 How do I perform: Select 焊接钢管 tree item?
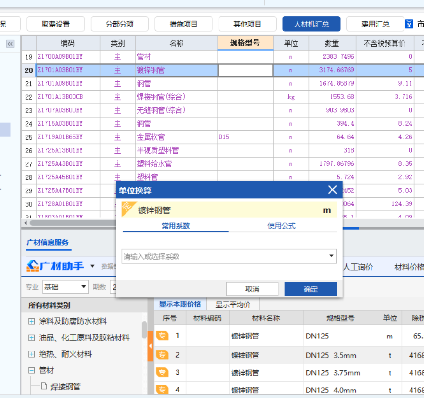[x=65, y=386]
